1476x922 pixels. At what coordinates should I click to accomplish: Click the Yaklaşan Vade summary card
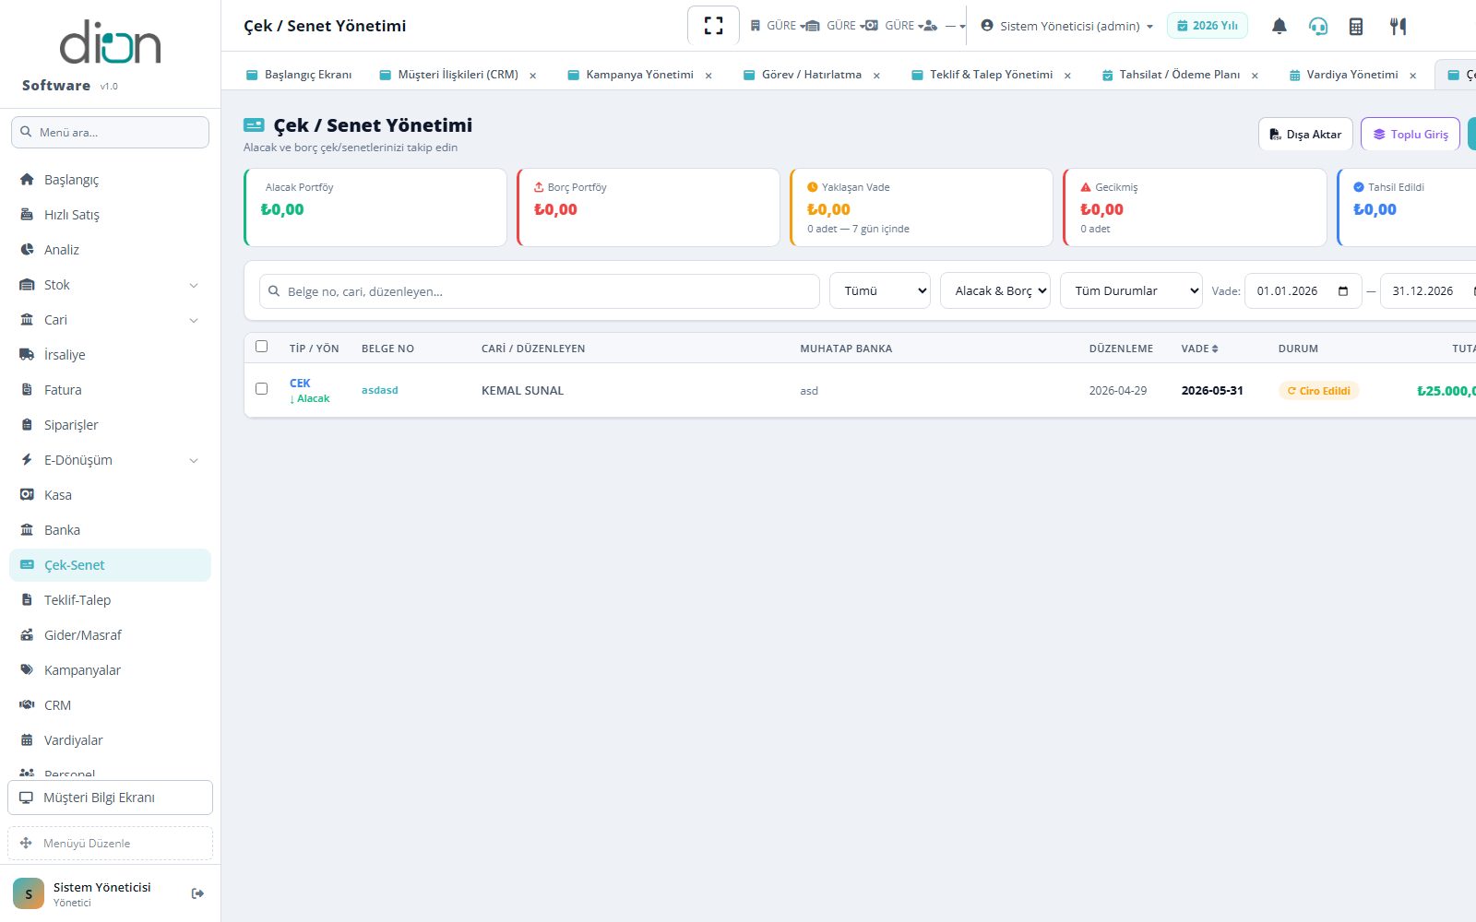tap(922, 207)
